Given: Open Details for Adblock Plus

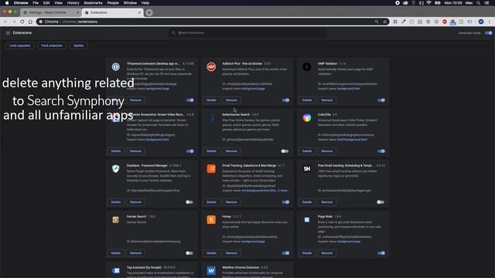Looking at the screenshot, I should pos(211,100).
